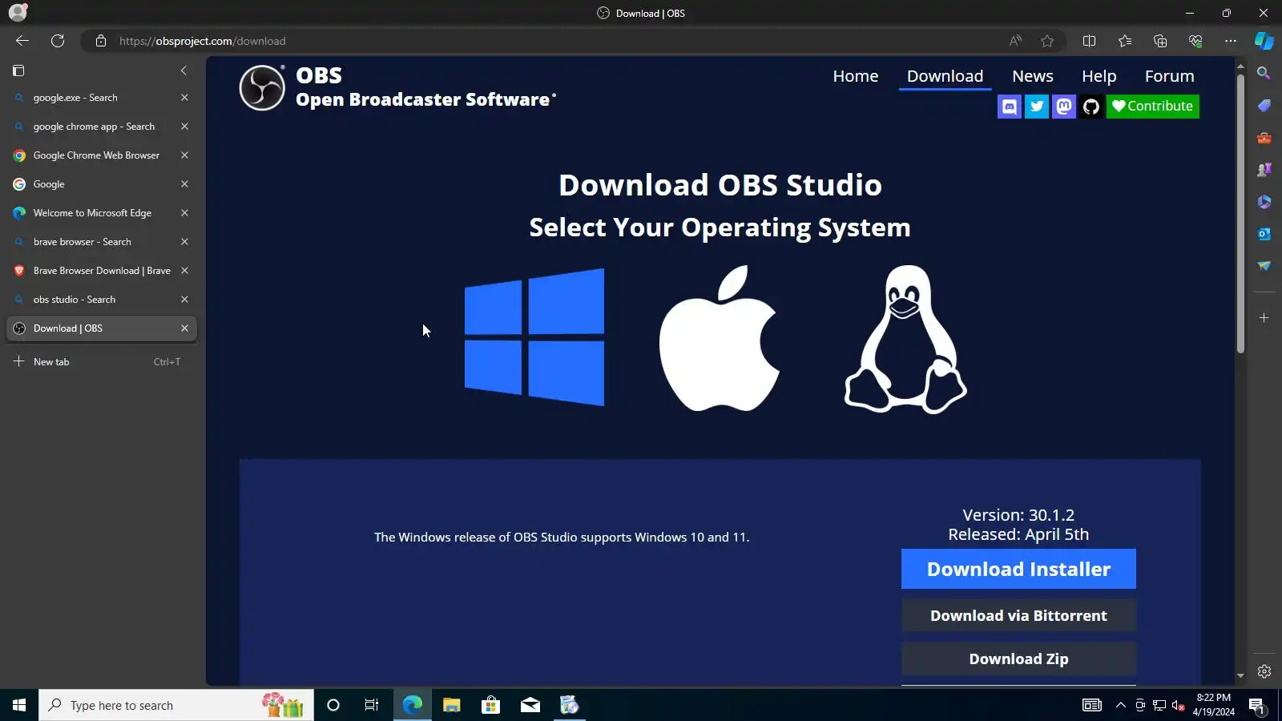Open the OBS GitHub link icon
The width and height of the screenshot is (1282, 721).
1091,107
